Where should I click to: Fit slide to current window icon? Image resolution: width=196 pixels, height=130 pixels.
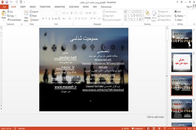click(x=194, y=128)
